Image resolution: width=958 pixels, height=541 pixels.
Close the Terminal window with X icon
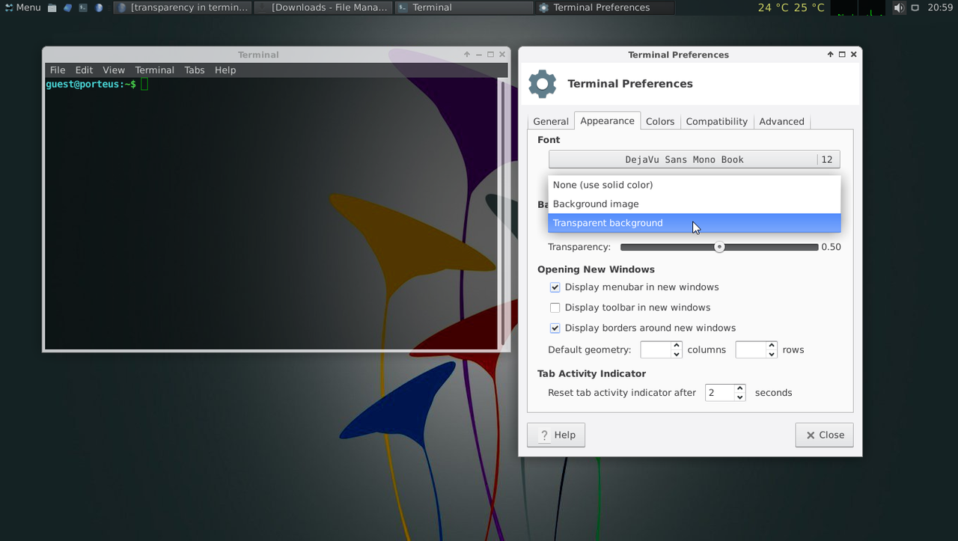[x=502, y=55]
